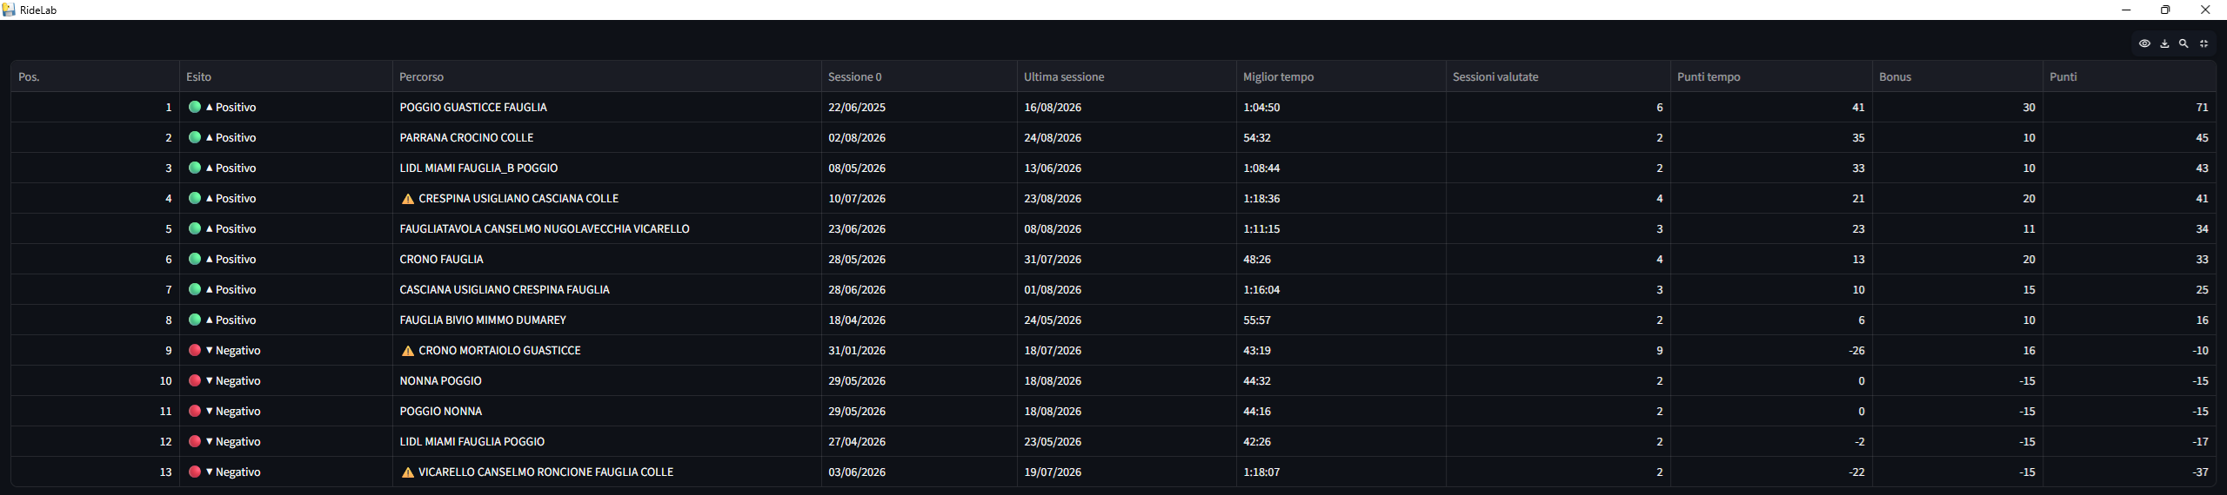Screen dimensions: 2227x495
Task: Click warning icon beside VICARELLO CANSELMO RONCIONE FAUGLIA COLLE
Action: tap(408, 472)
